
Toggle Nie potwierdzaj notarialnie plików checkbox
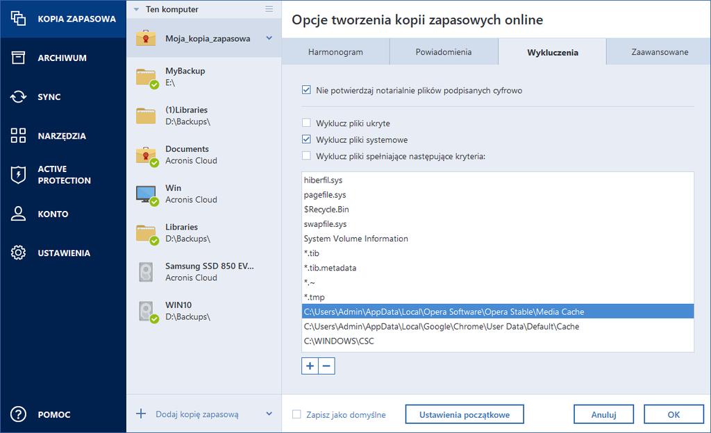click(306, 90)
